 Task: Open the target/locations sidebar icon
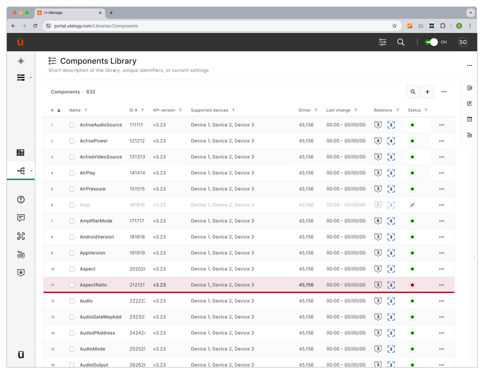[x=21, y=61]
